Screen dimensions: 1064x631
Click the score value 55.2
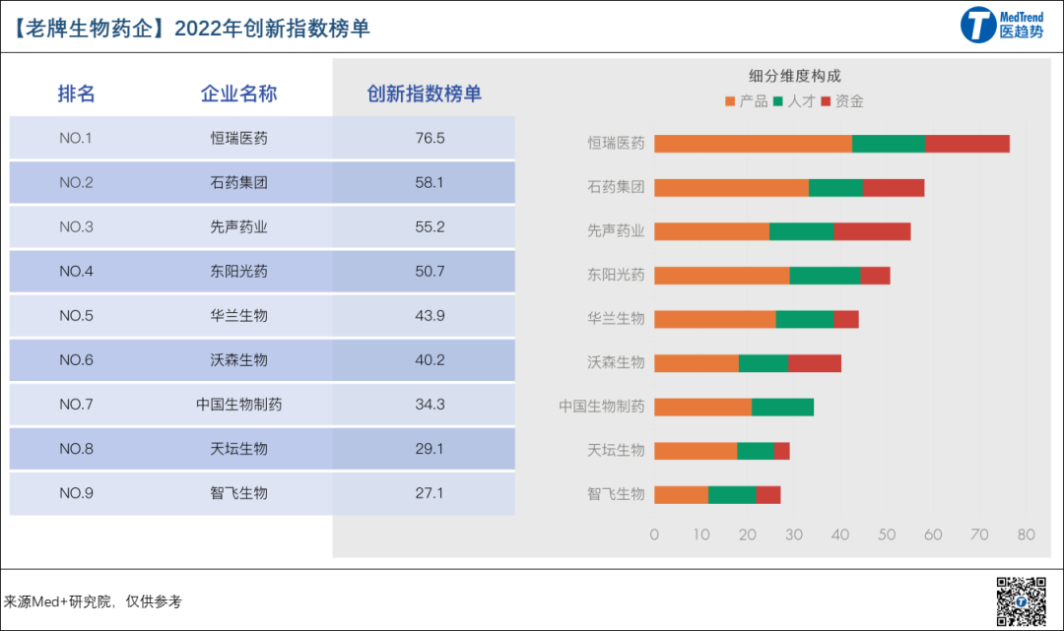tap(431, 227)
